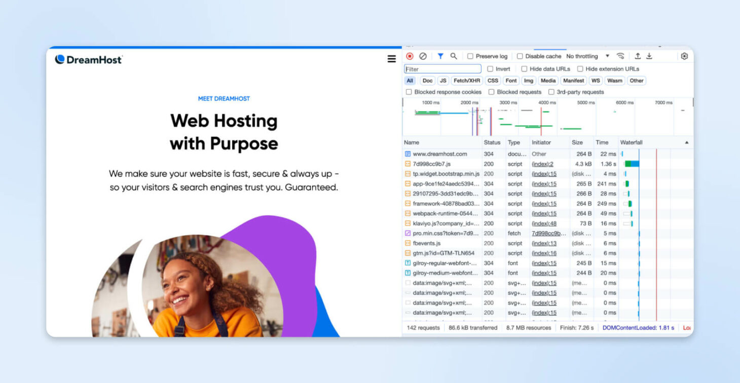Stop recording network log

[x=410, y=56]
